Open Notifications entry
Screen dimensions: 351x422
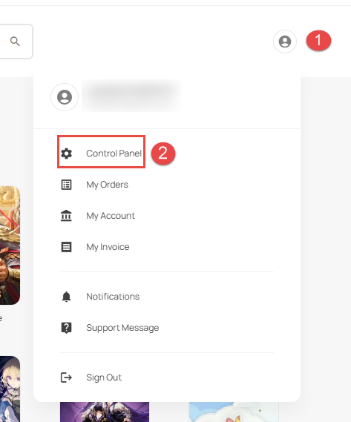(113, 297)
